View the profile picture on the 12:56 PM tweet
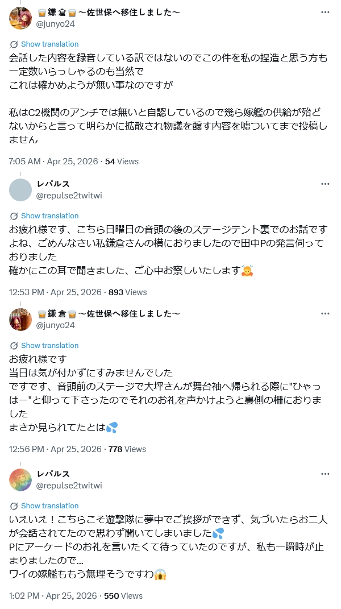 pyautogui.click(x=21, y=320)
